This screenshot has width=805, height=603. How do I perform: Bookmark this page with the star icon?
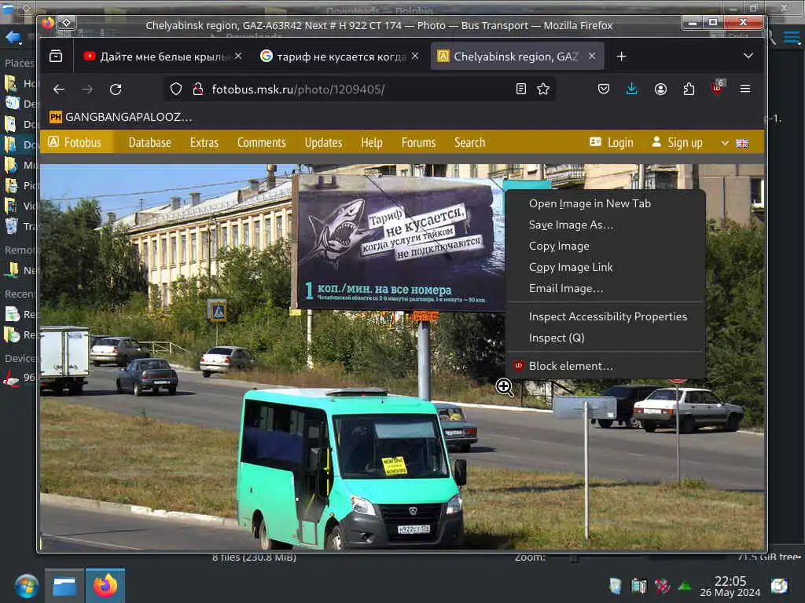543,90
